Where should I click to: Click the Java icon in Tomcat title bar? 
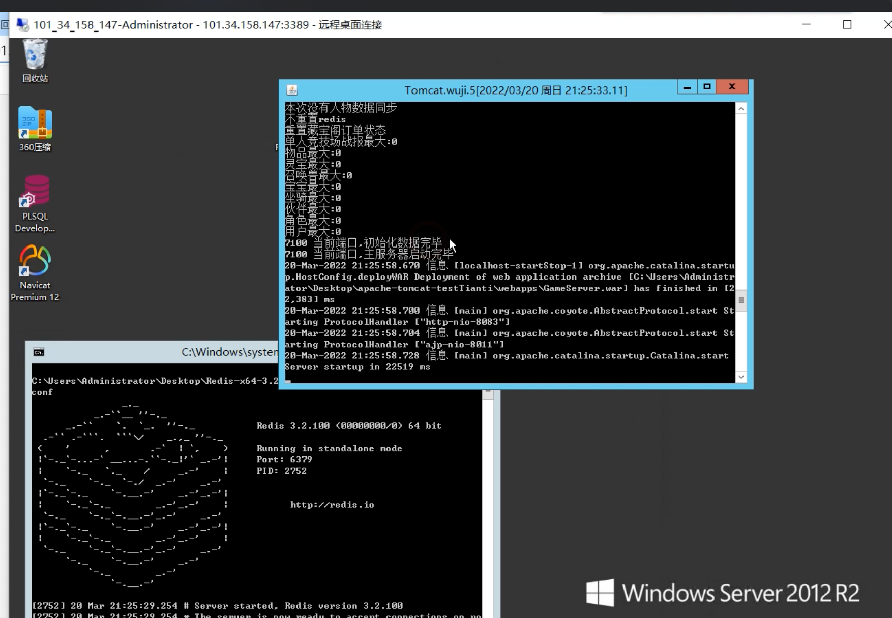click(292, 90)
